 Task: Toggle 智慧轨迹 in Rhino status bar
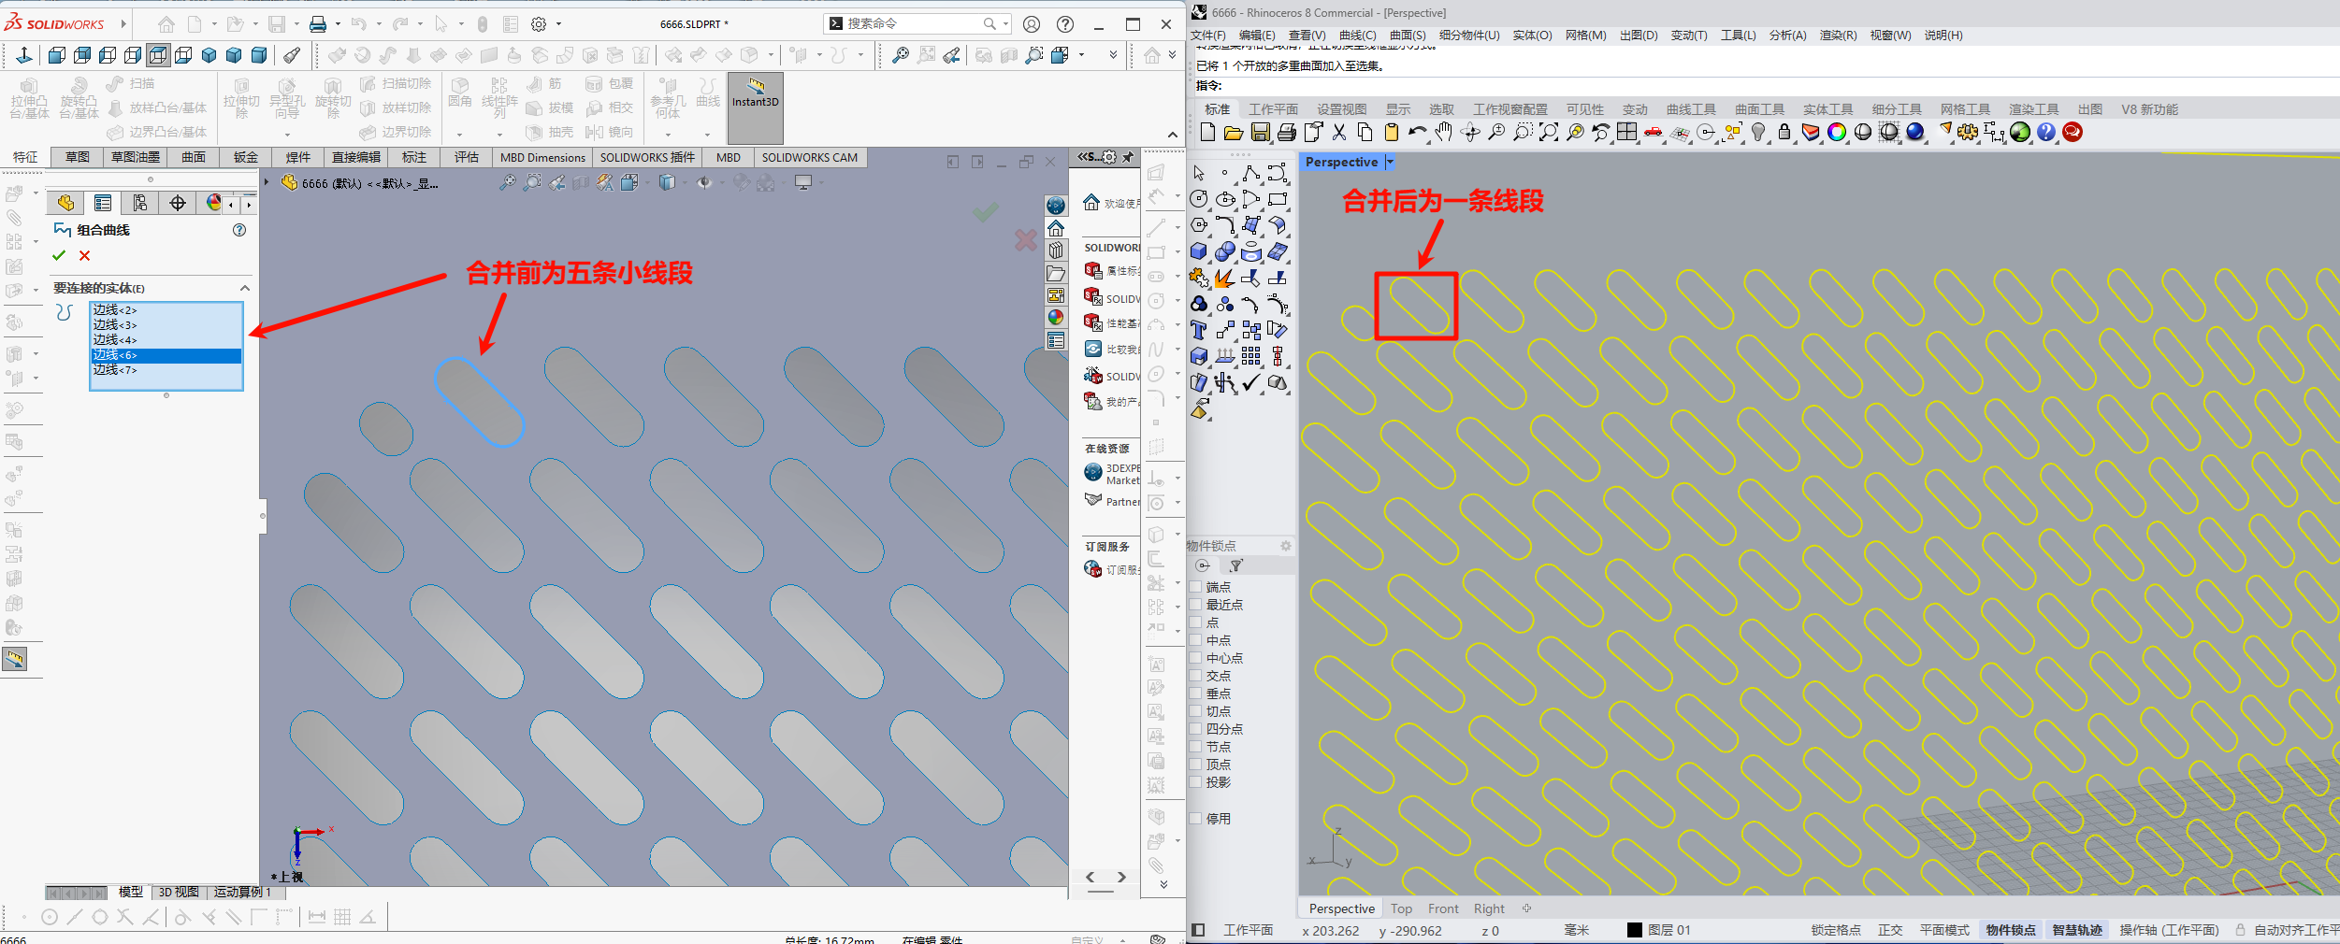coord(2077,930)
